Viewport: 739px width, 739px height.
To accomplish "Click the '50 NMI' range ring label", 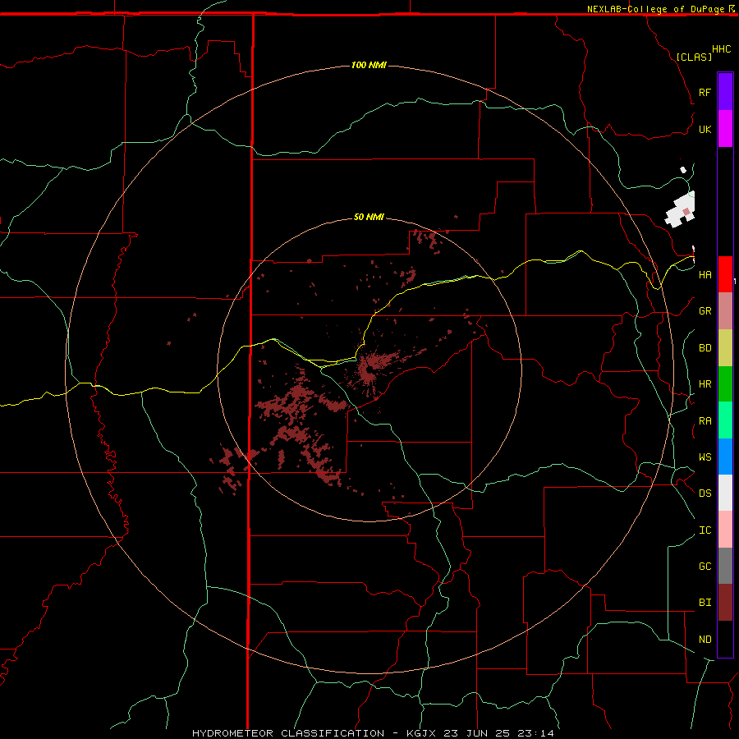I will (369, 217).
